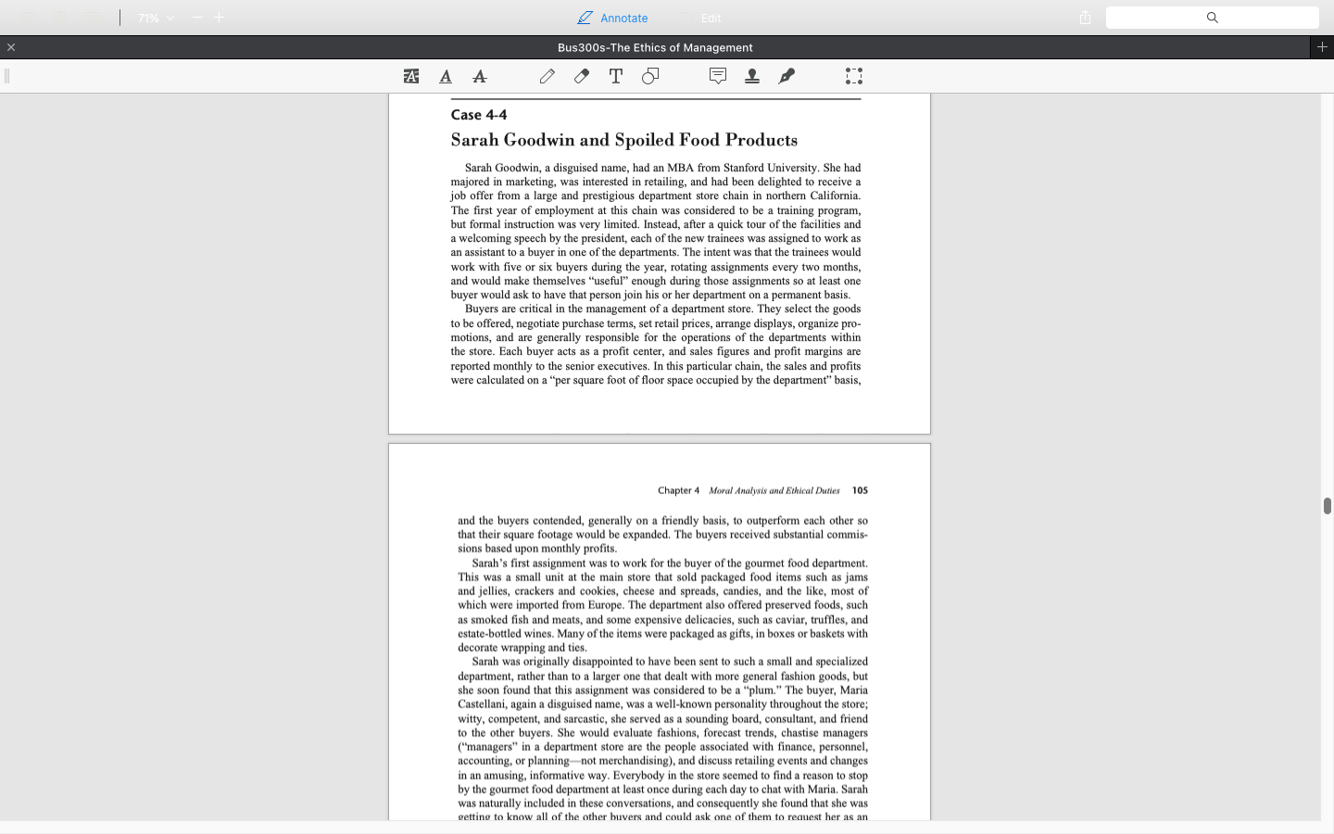Click the annotation toolbar drag handle
The height and width of the screenshot is (834, 1334).
click(x=6, y=76)
